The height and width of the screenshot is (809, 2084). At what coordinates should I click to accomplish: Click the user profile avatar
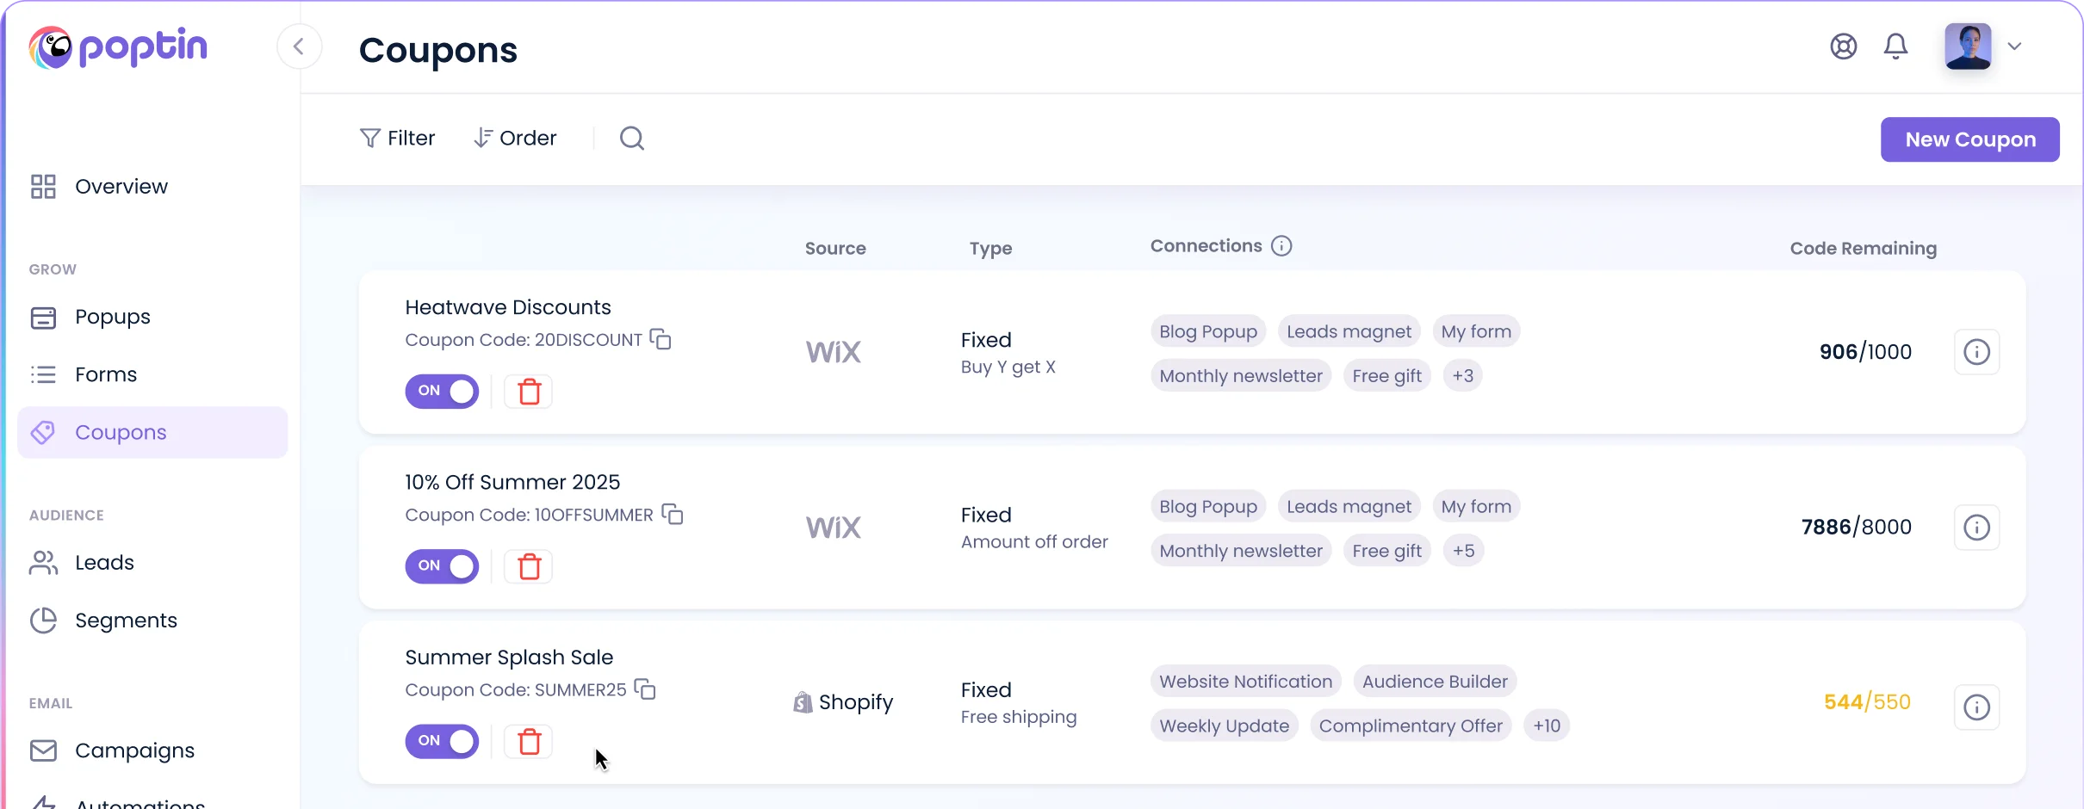pyautogui.click(x=1968, y=46)
